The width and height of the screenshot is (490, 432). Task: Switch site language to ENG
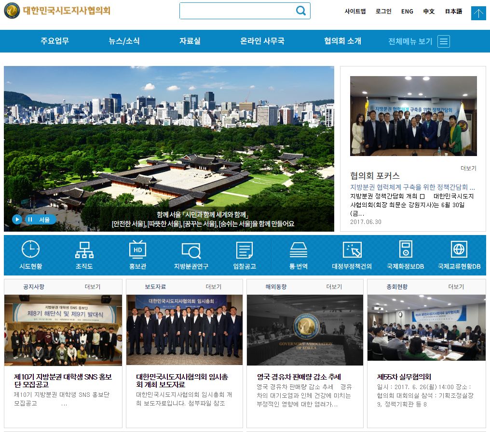coord(407,12)
